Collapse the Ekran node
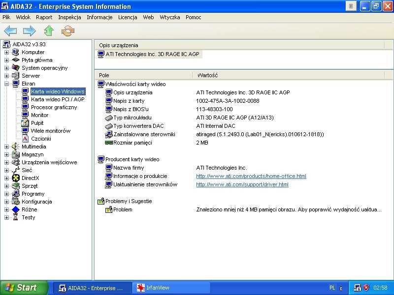394x295 pixels. [6, 84]
